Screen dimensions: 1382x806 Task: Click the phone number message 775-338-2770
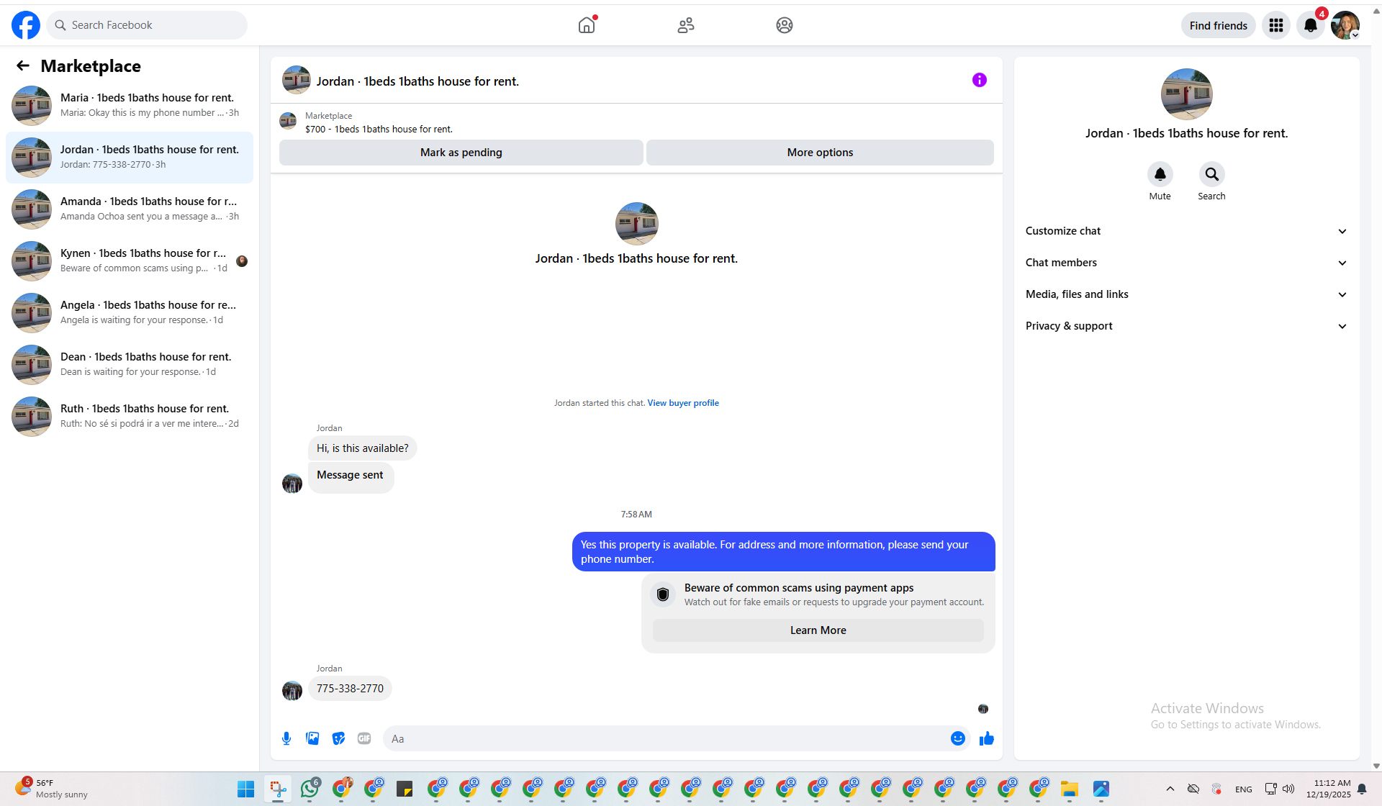tap(350, 689)
